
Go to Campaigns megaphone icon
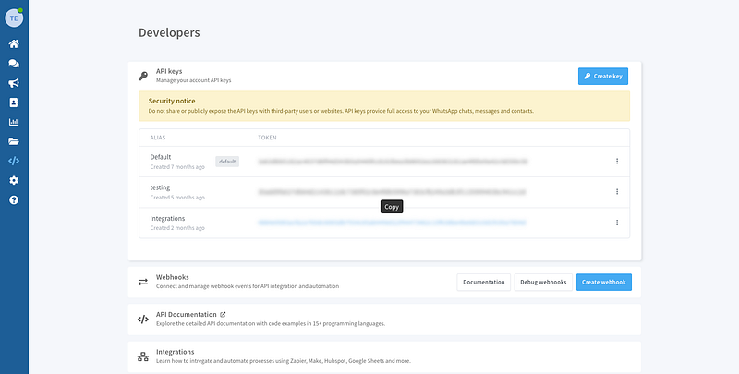(14, 83)
